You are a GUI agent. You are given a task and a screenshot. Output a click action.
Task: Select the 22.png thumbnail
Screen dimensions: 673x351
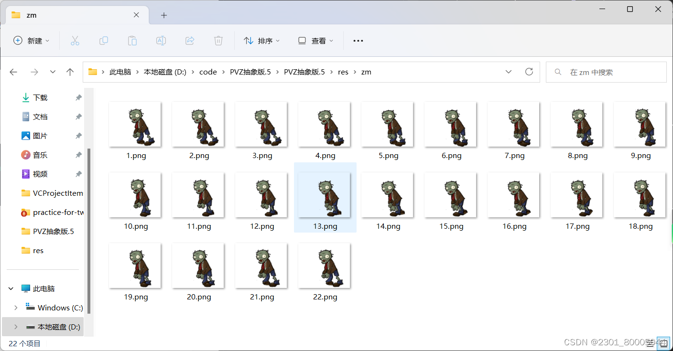click(x=325, y=266)
